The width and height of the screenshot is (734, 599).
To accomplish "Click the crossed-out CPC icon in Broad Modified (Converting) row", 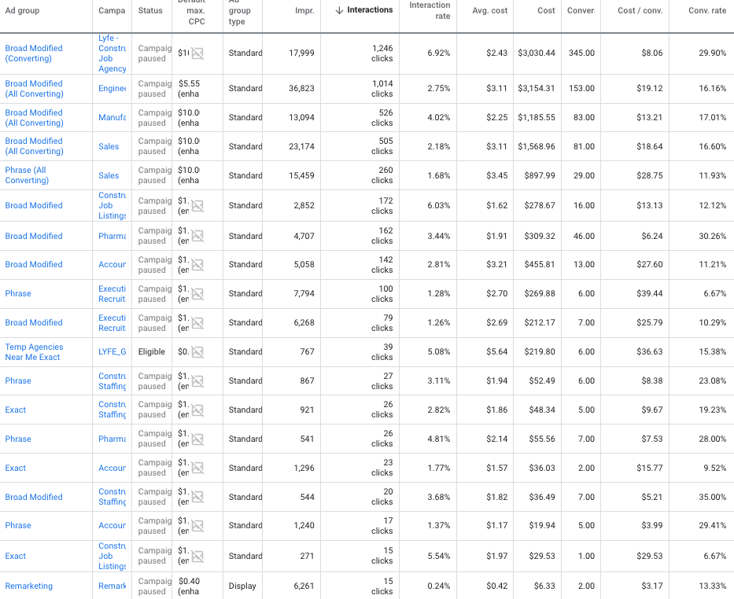I will click(197, 53).
